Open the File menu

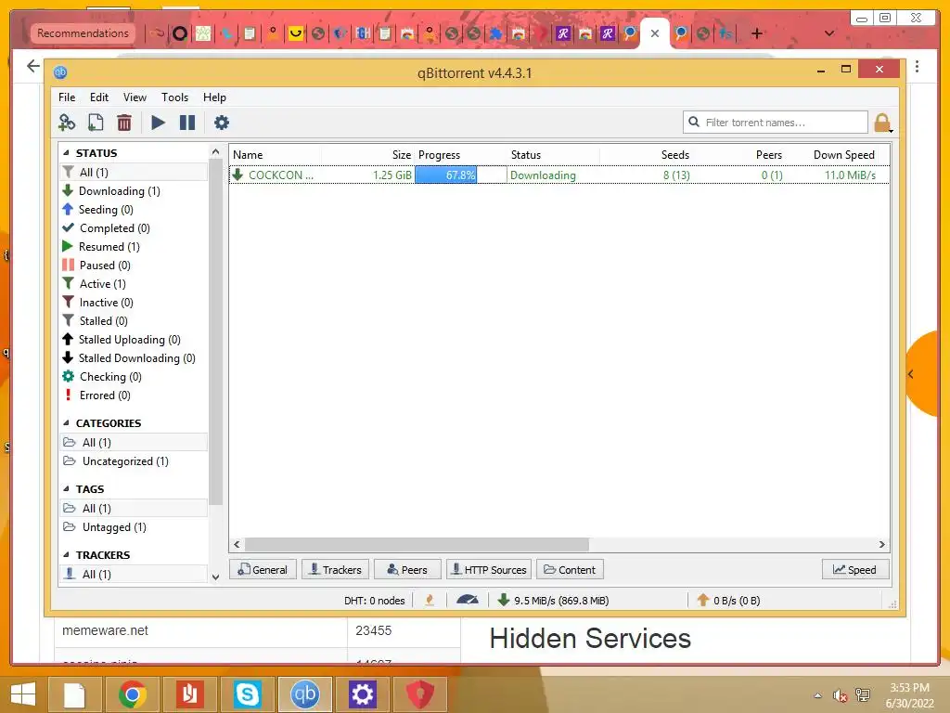(67, 97)
